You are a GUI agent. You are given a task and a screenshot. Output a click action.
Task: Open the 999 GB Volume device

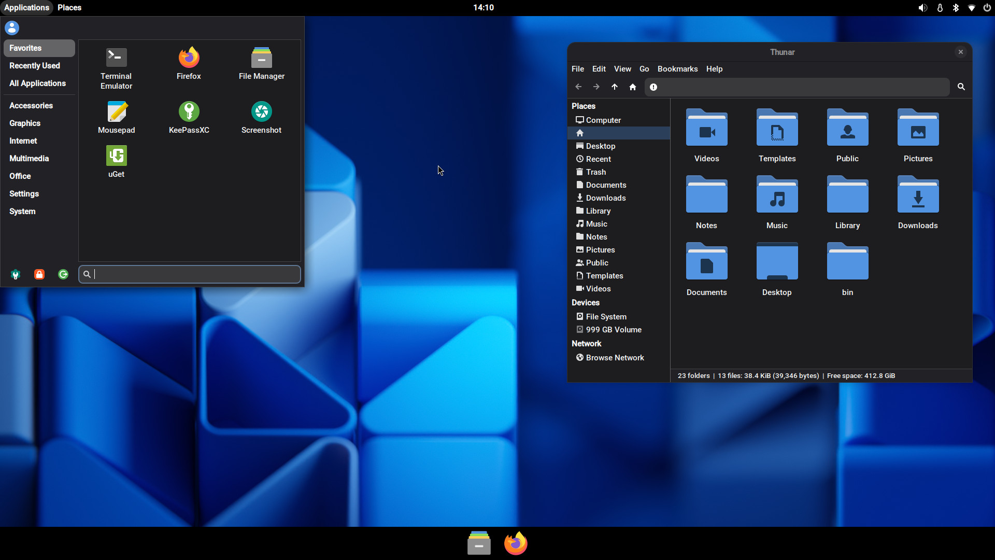pos(613,330)
